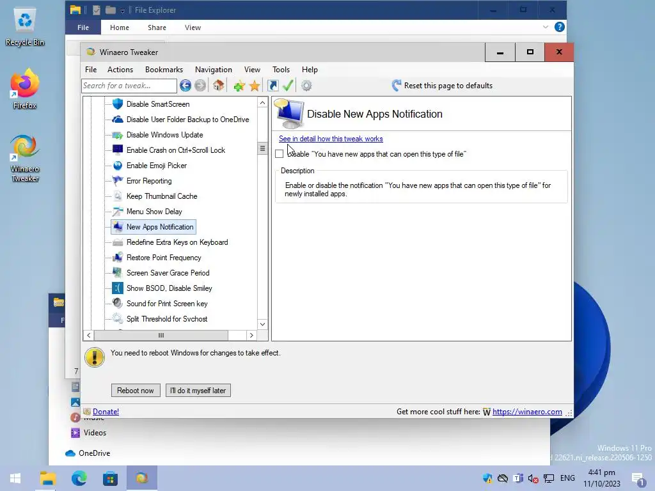
Task: Click the tree scroll right arrow
Action: click(251, 335)
